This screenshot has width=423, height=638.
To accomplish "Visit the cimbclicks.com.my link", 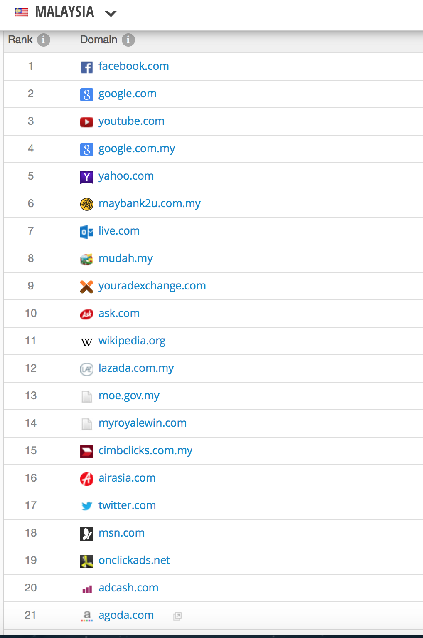I will [145, 450].
